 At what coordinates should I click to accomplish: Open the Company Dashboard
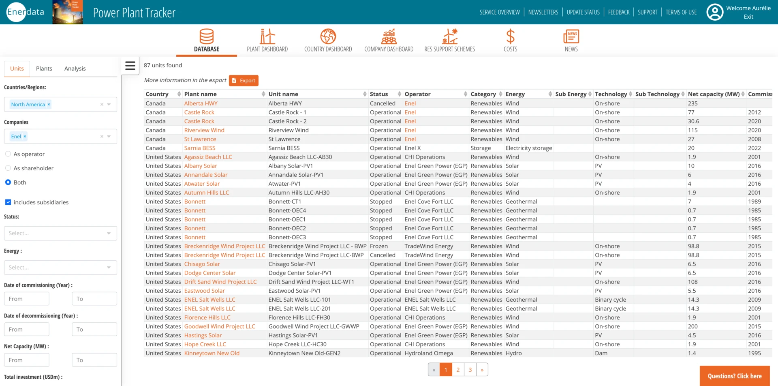[389, 40]
